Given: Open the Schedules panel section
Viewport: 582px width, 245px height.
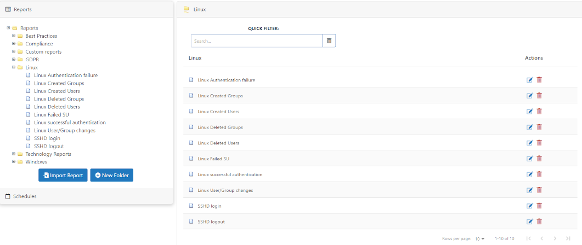Looking at the screenshot, I should pos(87,196).
